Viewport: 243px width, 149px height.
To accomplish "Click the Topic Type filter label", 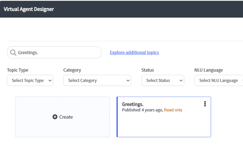I will [x=18, y=70].
